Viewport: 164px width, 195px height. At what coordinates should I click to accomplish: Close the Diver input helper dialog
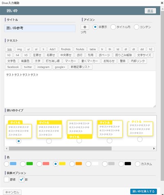[x=162, y=3]
